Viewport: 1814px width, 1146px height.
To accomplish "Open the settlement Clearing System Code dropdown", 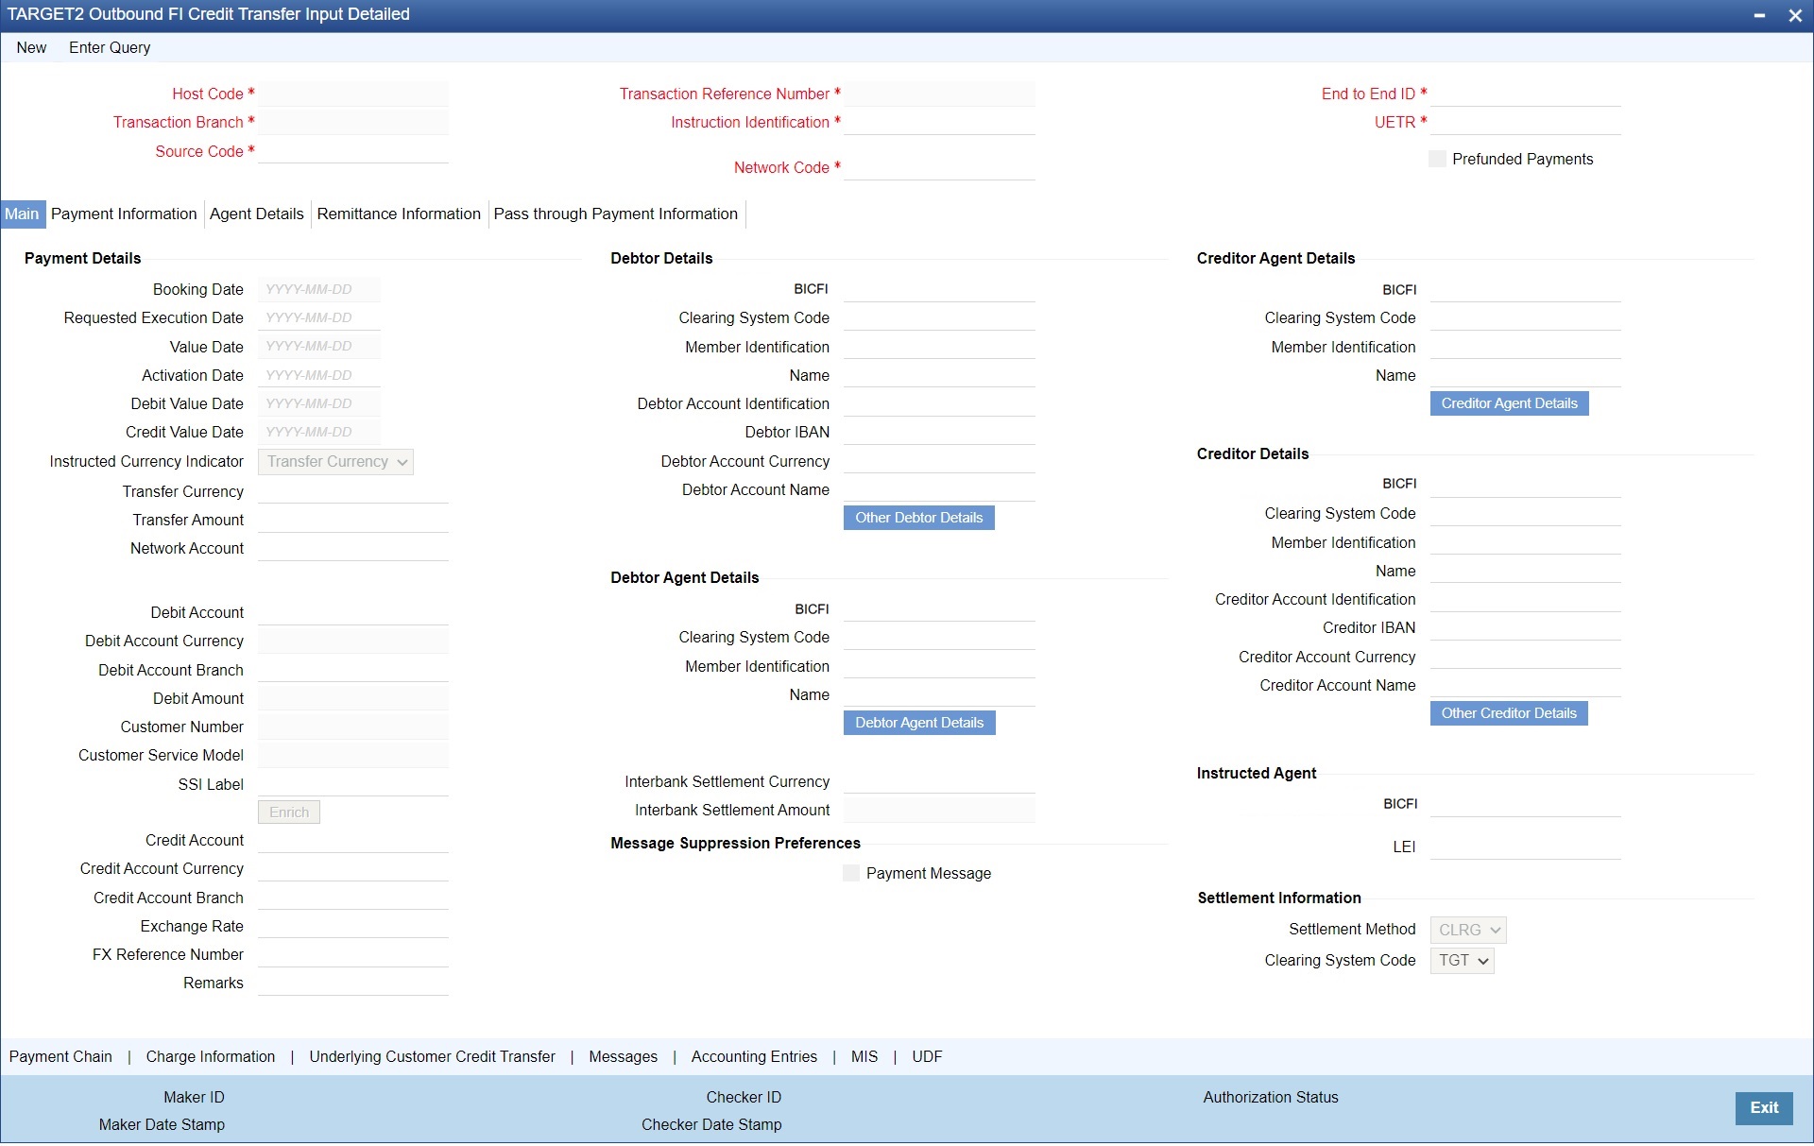I will tap(1462, 961).
